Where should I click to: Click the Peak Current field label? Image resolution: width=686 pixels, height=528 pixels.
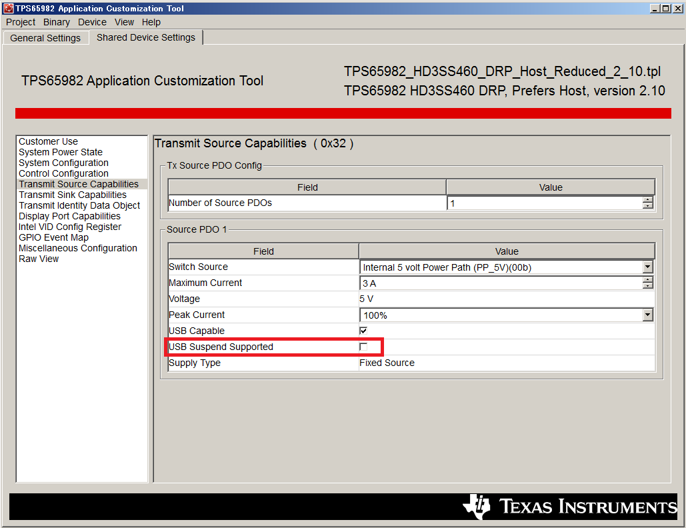click(197, 315)
